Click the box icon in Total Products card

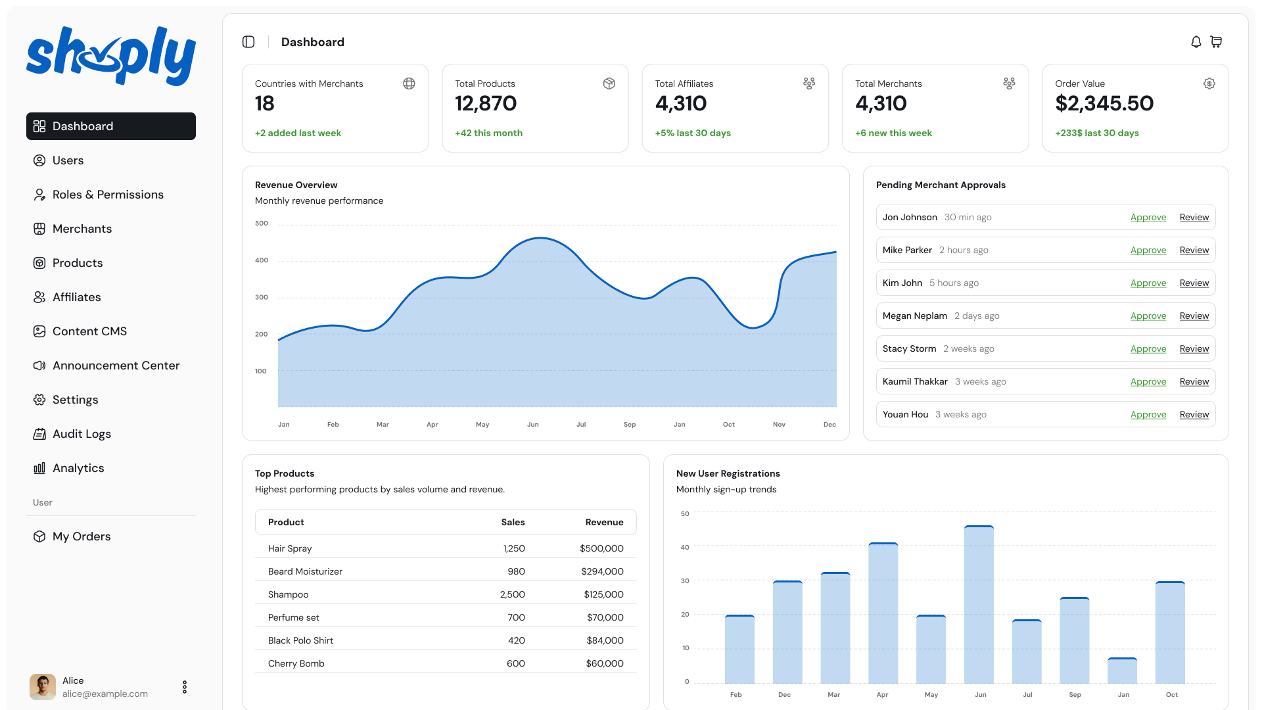pos(609,83)
